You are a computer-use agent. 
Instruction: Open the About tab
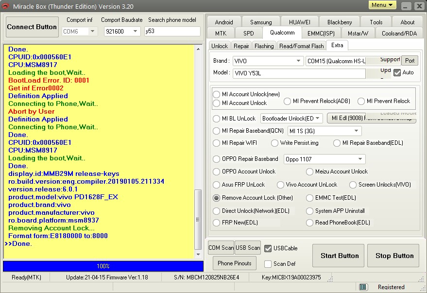point(408,22)
